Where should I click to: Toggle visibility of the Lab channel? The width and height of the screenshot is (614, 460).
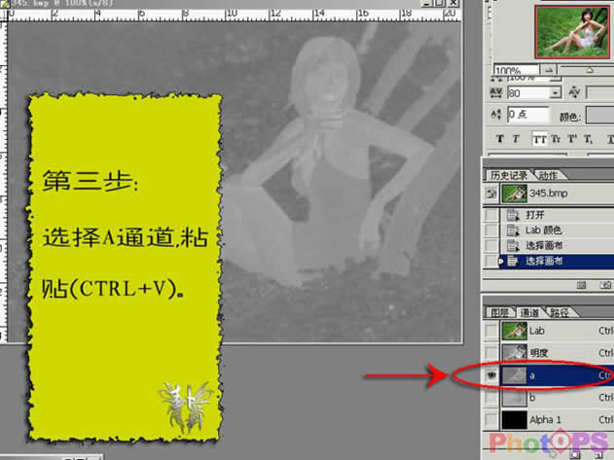[x=491, y=331]
